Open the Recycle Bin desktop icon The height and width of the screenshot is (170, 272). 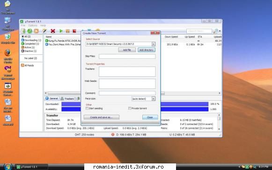click(8, 39)
